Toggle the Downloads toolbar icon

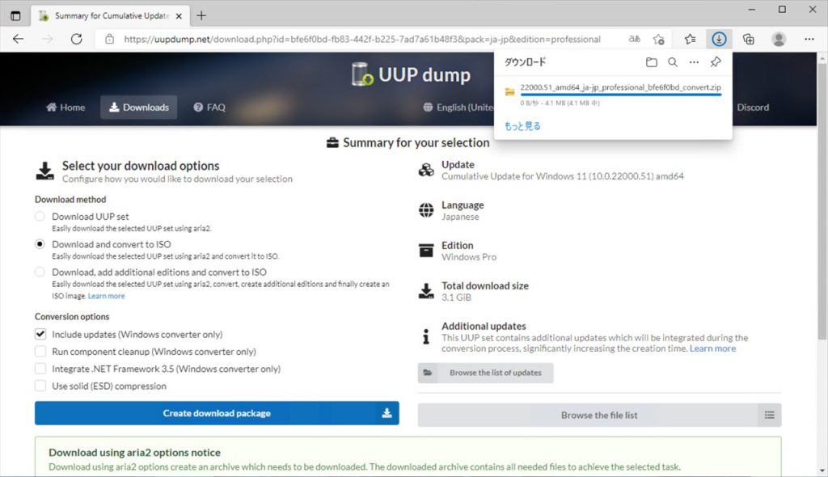point(719,39)
